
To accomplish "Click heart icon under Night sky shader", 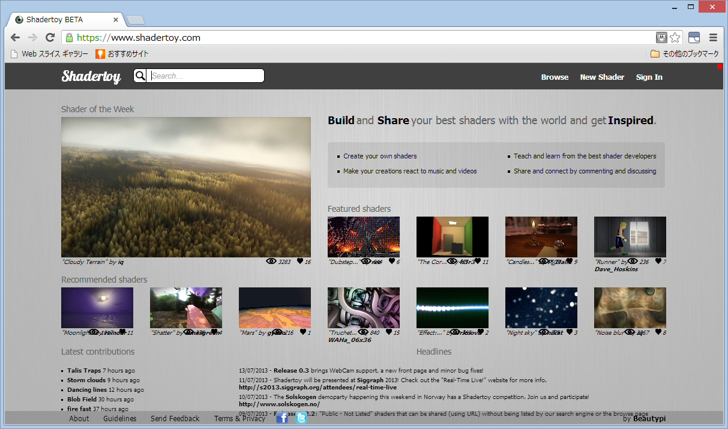I will pyautogui.click(x=569, y=332).
